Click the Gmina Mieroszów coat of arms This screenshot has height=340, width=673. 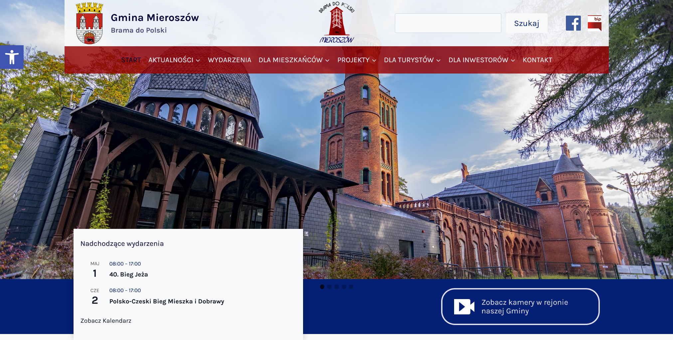point(89,23)
